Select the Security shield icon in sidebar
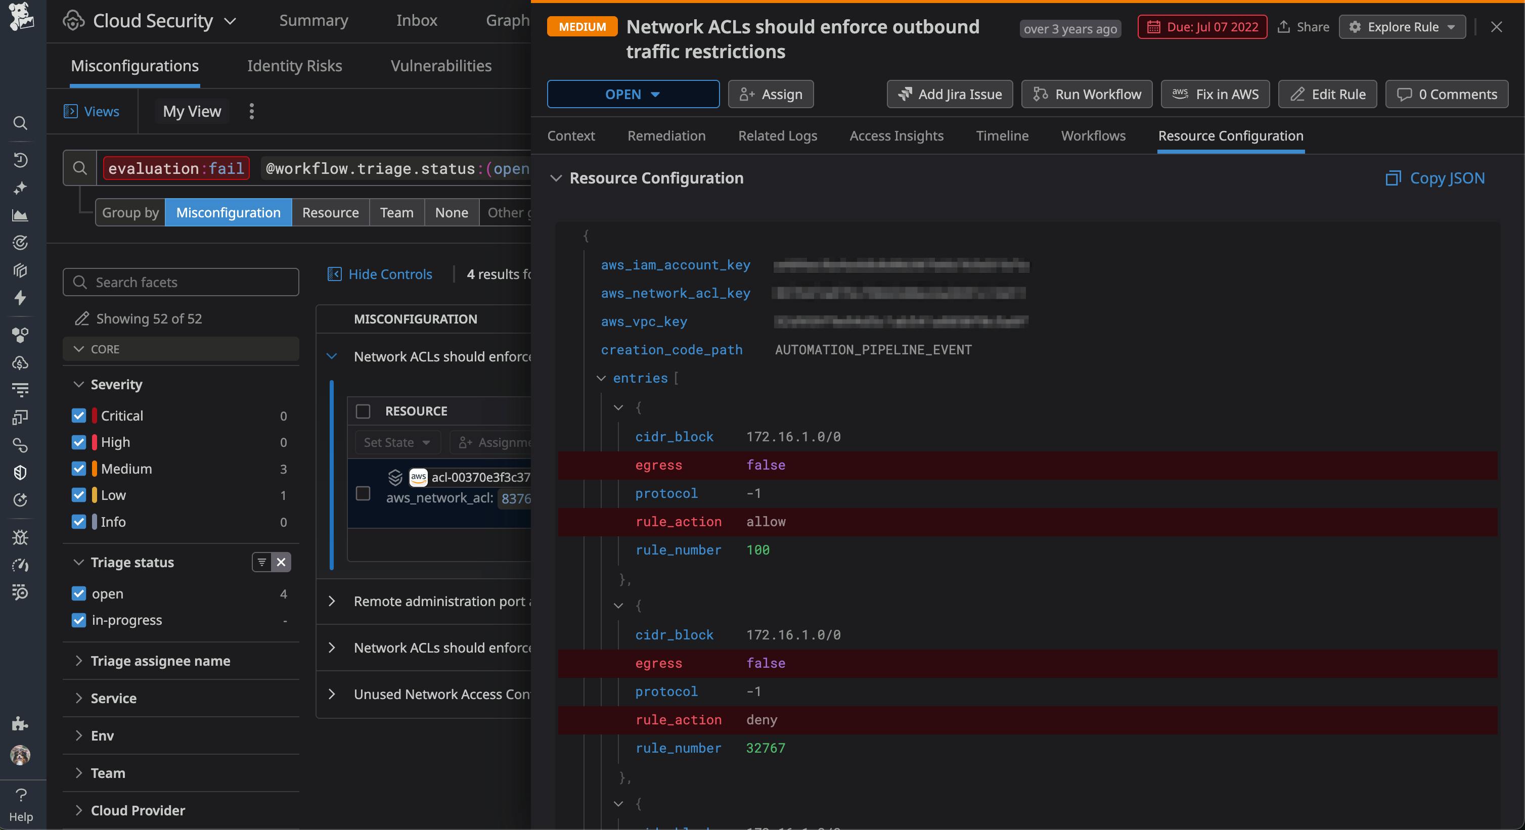Viewport: 1525px width, 830px height. click(20, 472)
